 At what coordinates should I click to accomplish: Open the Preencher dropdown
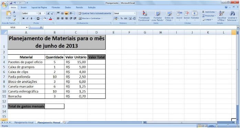[209, 16]
